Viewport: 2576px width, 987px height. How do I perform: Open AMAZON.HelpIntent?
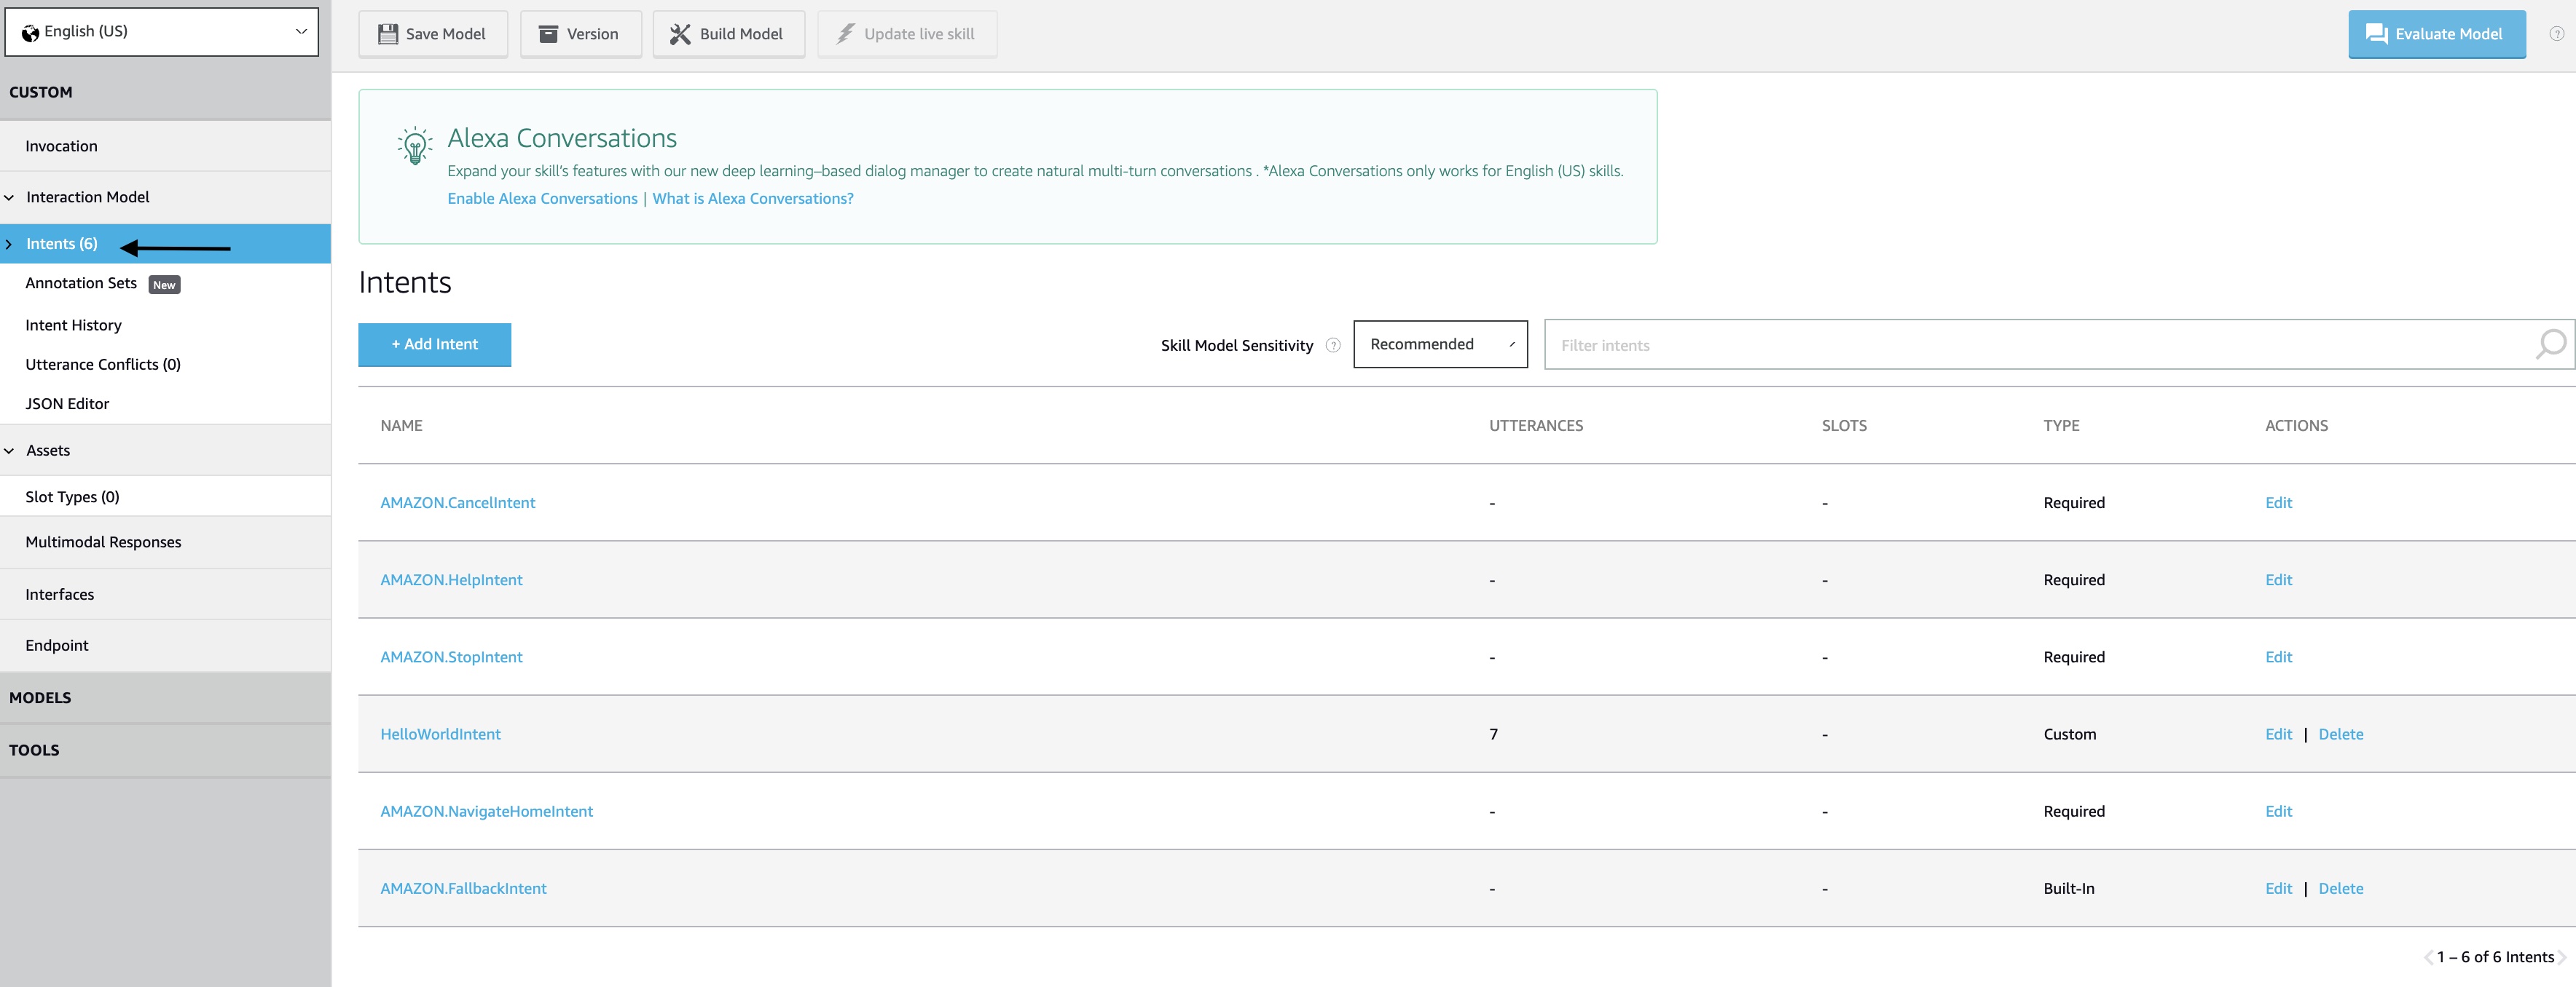(x=451, y=579)
